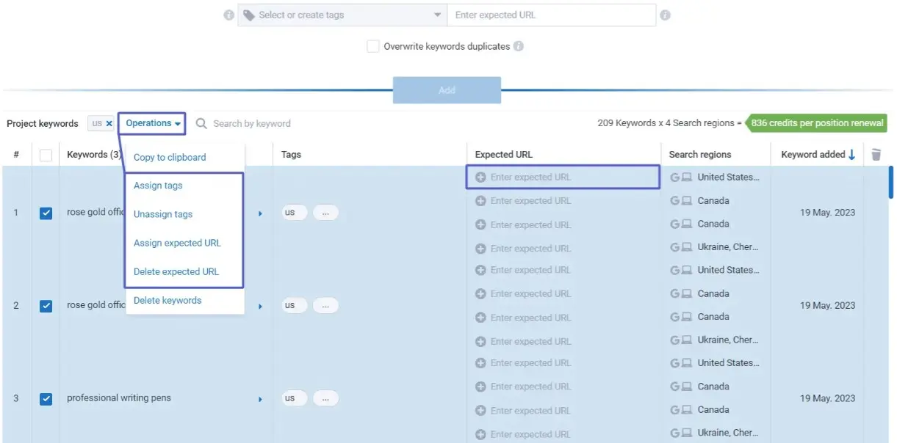Screen dimensions: 897x443
Task: Click 836 credits per position renewal badge
Action: click(816, 123)
